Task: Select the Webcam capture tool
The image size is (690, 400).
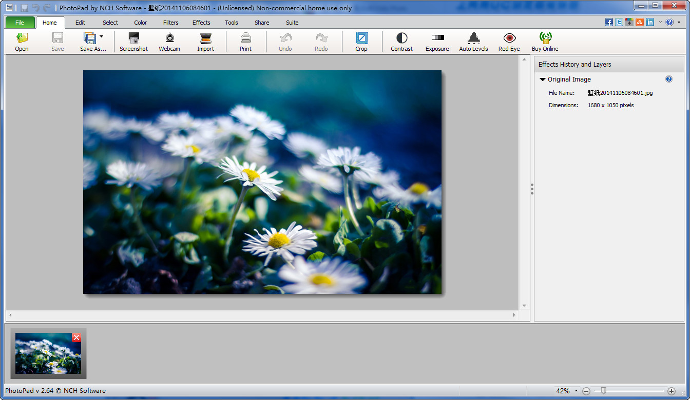Action: pyautogui.click(x=169, y=42)
